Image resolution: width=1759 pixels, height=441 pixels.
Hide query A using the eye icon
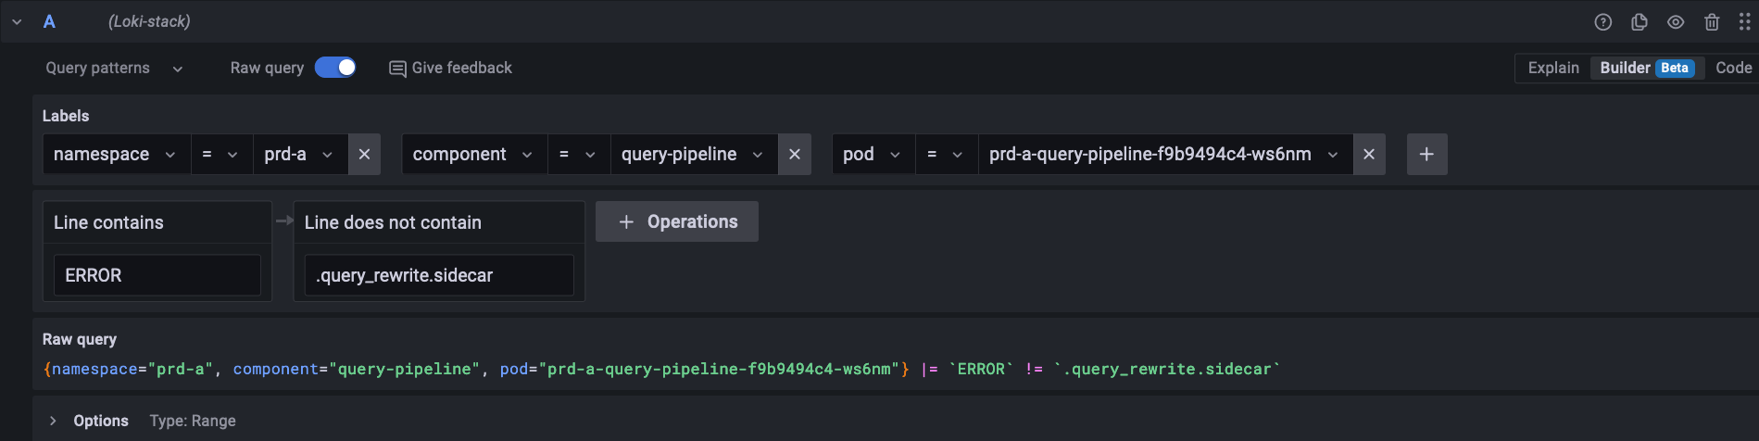[x=1675, y=22]
